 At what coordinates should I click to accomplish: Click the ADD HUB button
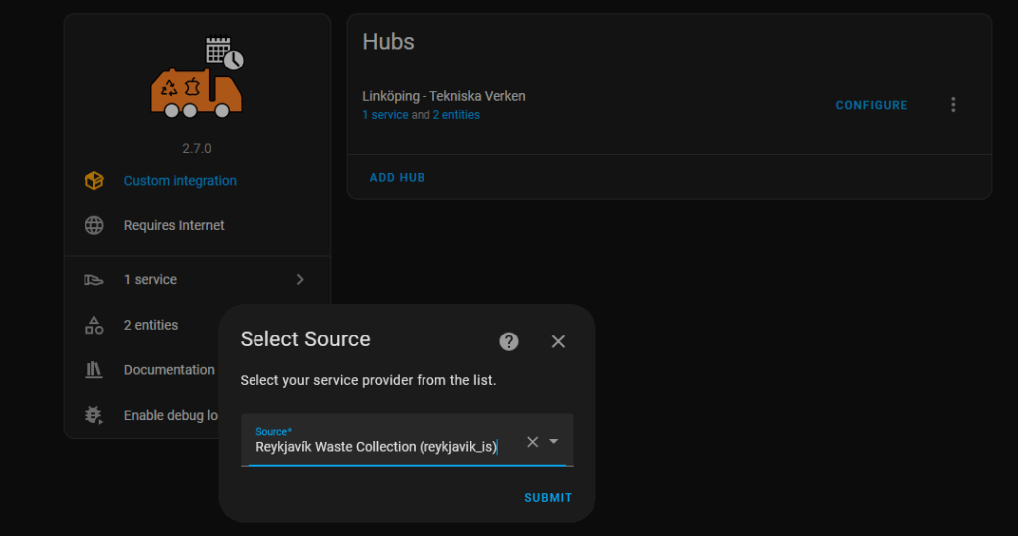click(398, 177)
